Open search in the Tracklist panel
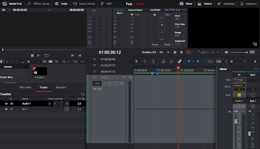The width and height of the screenshot is (260, 149). pyautogui.click(x=83, y=94)
